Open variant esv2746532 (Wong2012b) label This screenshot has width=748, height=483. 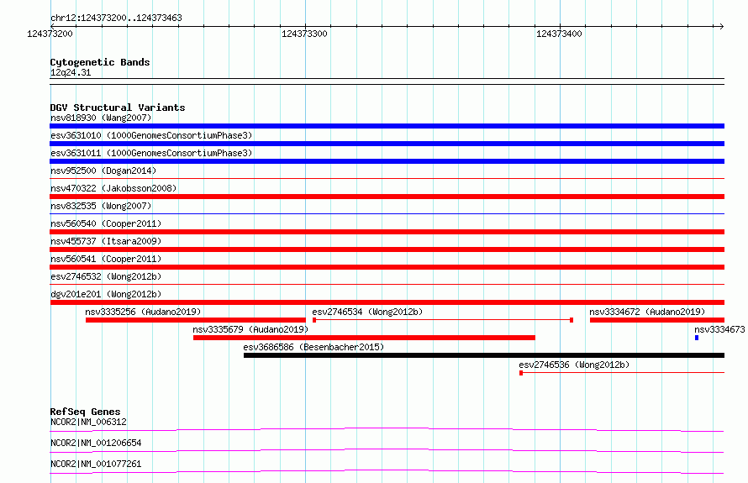[106, 276]
